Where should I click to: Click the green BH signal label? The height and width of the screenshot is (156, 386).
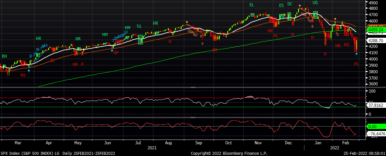(4, 56)
